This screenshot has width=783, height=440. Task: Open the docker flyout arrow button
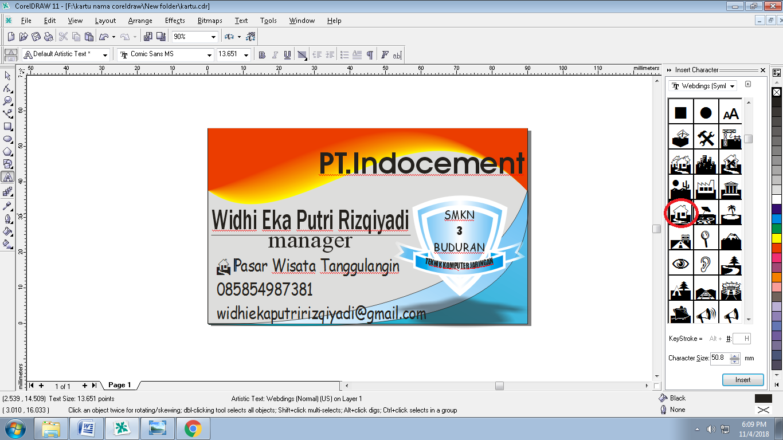(x=748, y=84)
